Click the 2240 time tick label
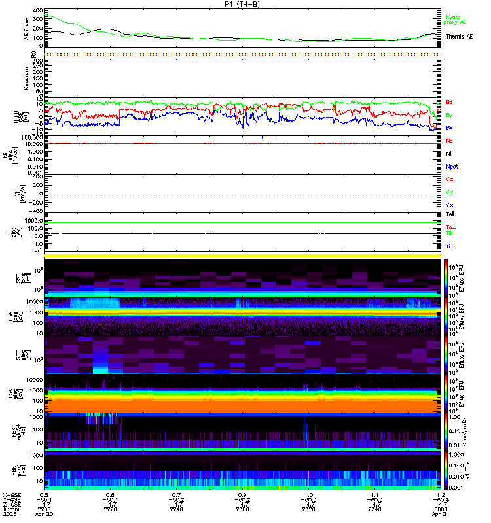 [176, 509]
